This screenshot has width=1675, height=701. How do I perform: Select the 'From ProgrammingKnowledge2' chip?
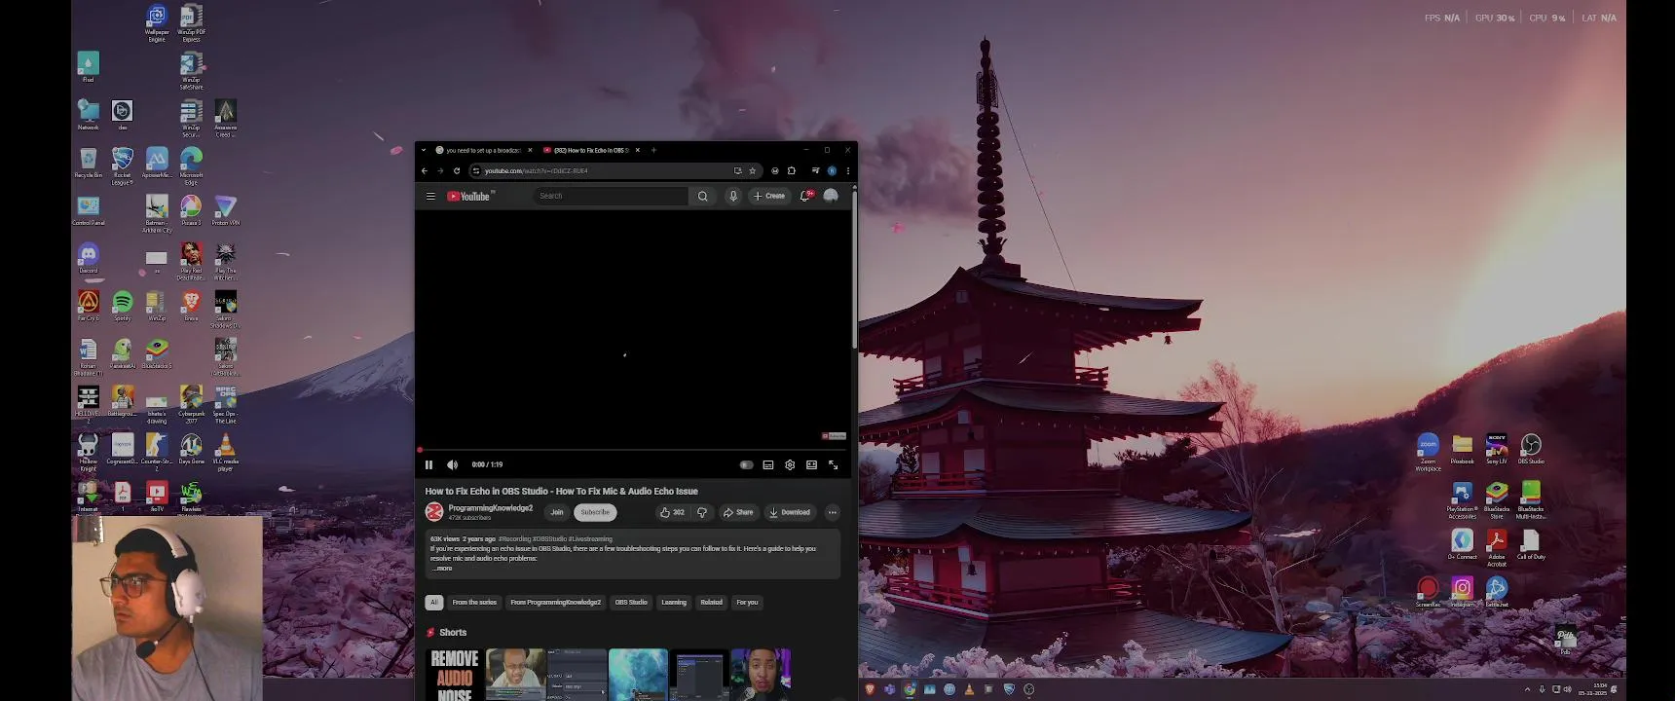coord(556,603)
